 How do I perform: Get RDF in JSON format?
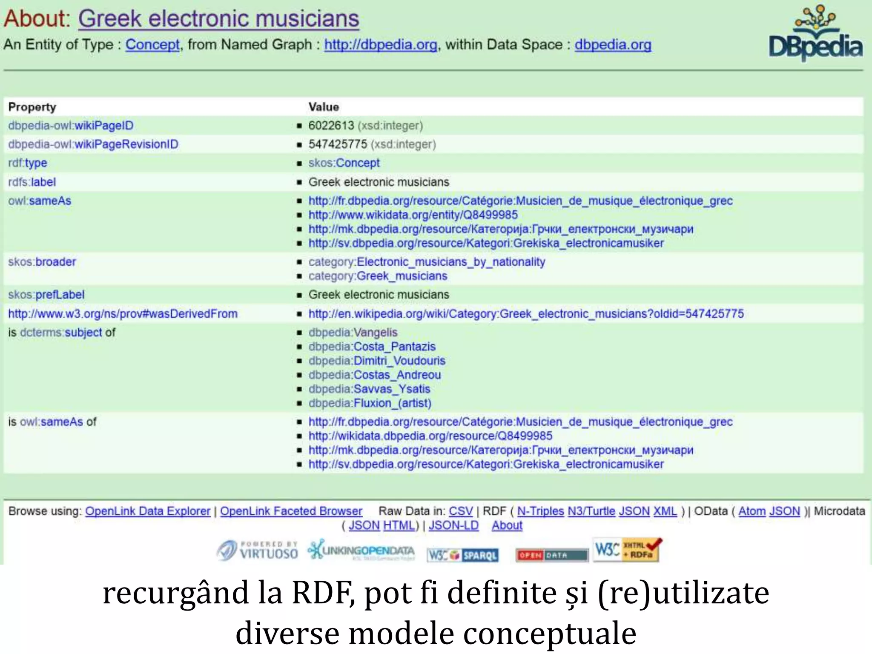[x=634, y=511]
